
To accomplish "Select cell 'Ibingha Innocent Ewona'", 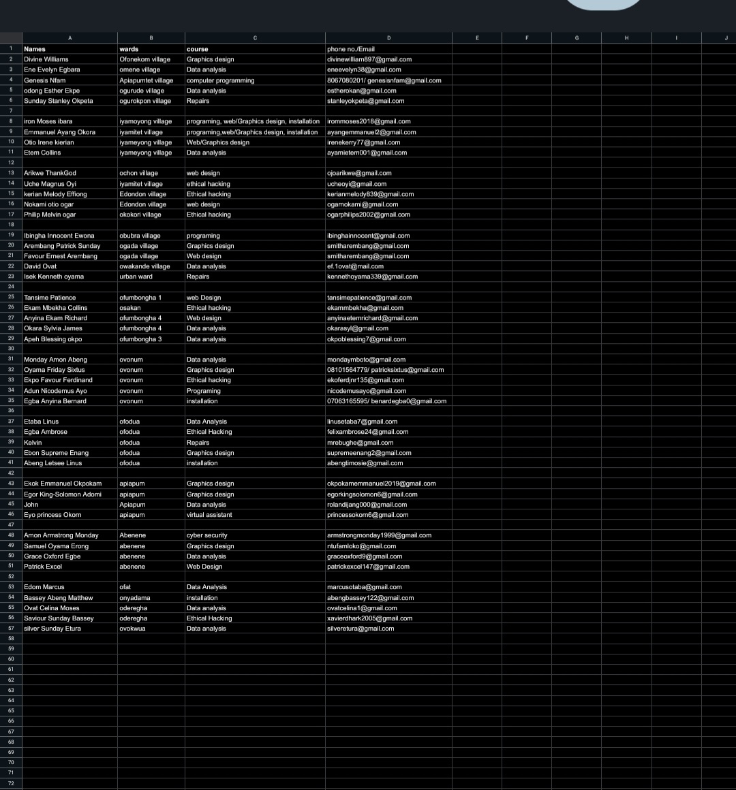I will coord(70,236).
